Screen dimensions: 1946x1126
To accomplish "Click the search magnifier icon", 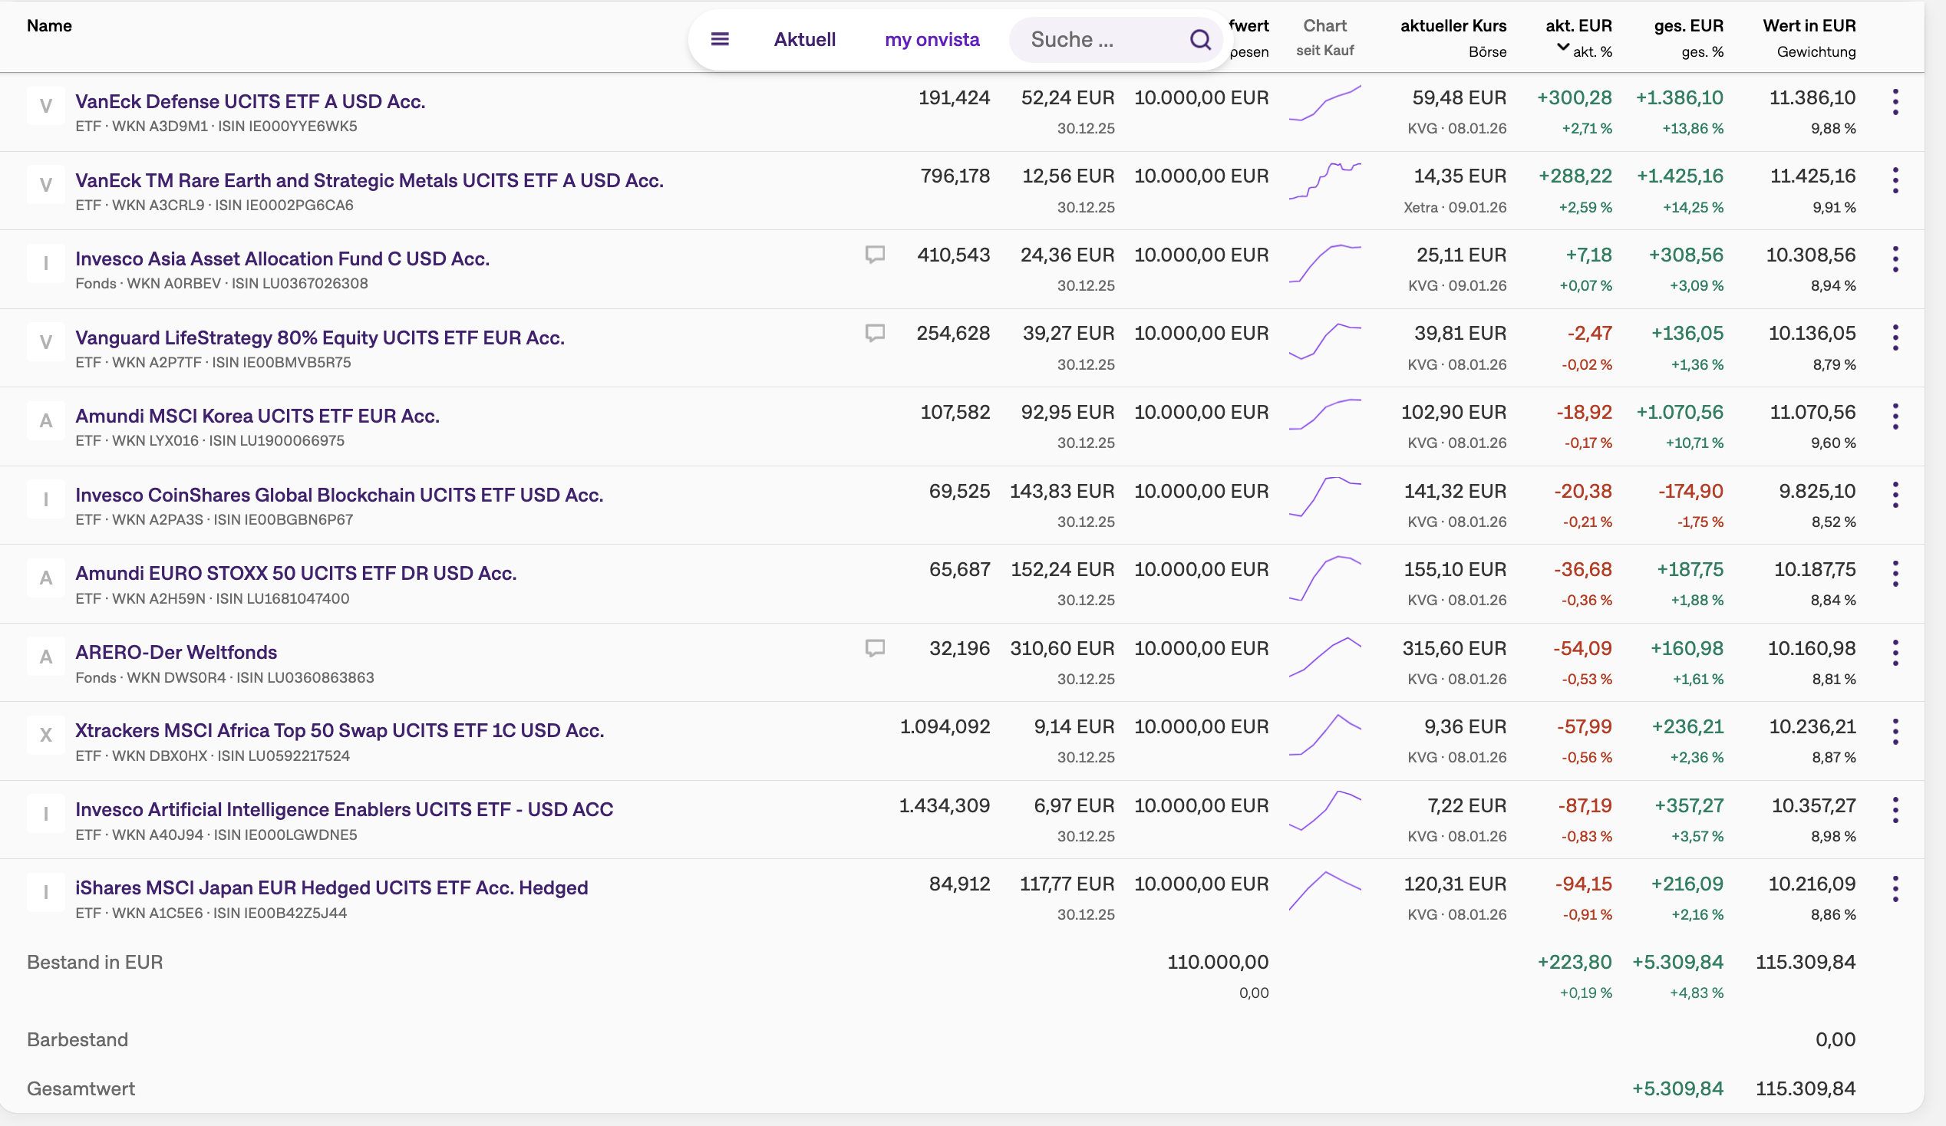I will (1199, 39).
